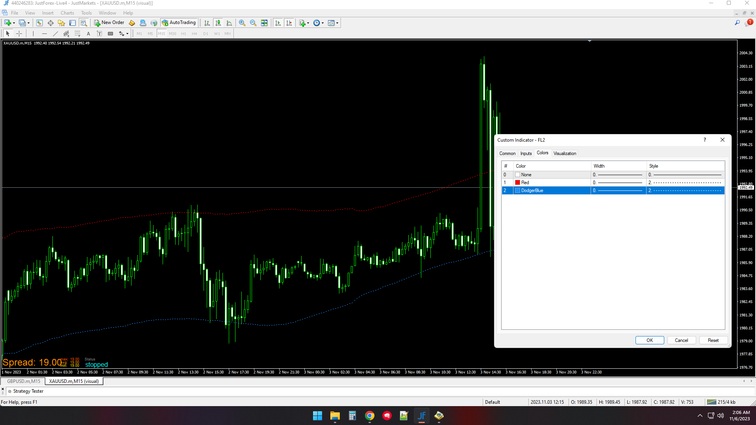Confirm with the OK button
The height and width of the screenshot is (425, 756).
click(x=650, y=340)
